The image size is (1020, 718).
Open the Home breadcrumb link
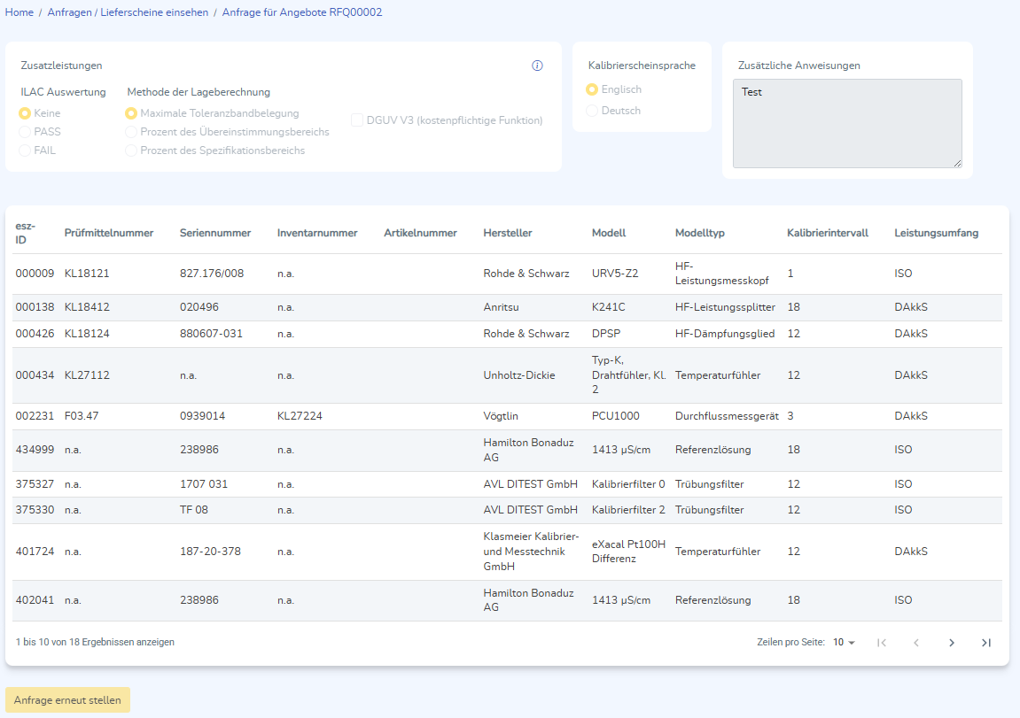coord(19,12)
